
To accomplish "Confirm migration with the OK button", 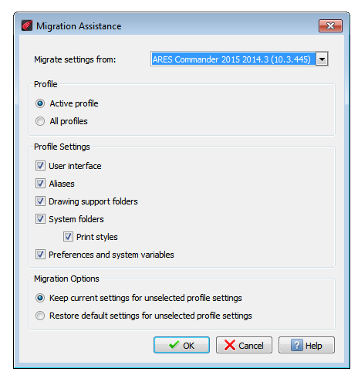I will click(x=181, y=345).
